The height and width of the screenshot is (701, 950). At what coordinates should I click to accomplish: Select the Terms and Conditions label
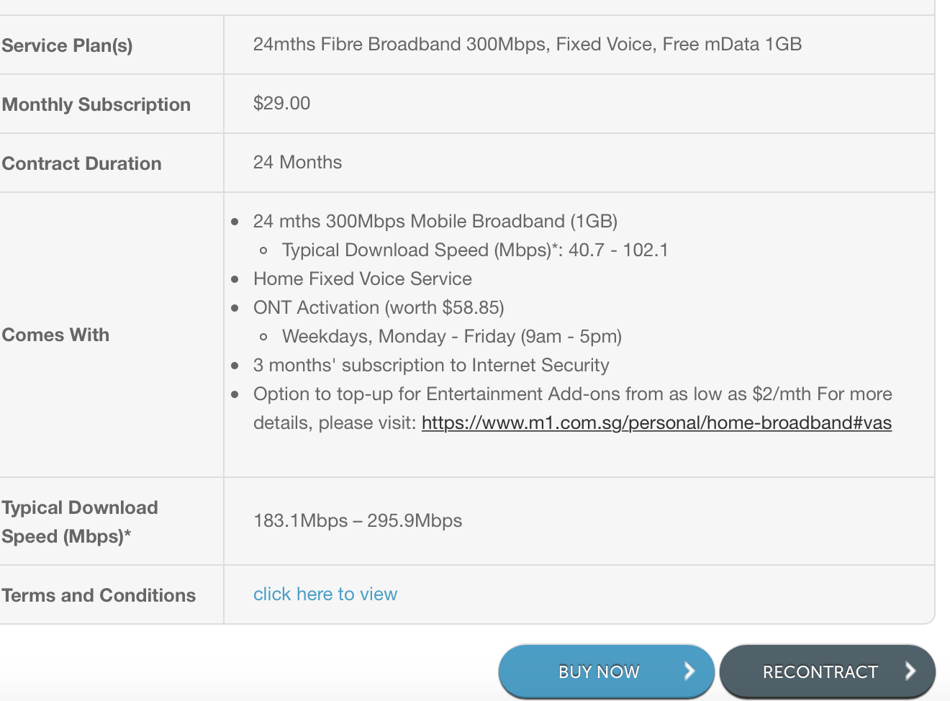click(x=99, y=595)
